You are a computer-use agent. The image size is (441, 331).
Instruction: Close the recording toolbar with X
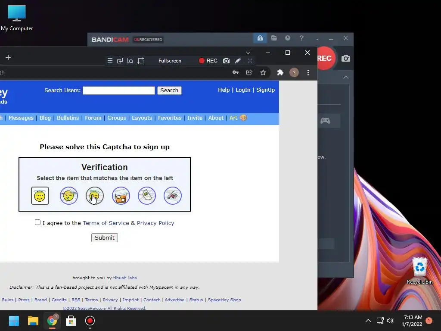coord(250,60)
